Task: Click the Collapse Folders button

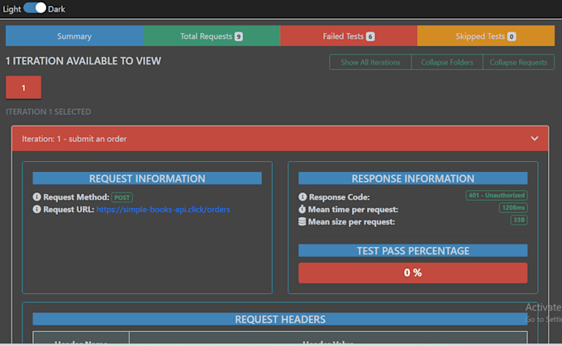Action: 447,62
